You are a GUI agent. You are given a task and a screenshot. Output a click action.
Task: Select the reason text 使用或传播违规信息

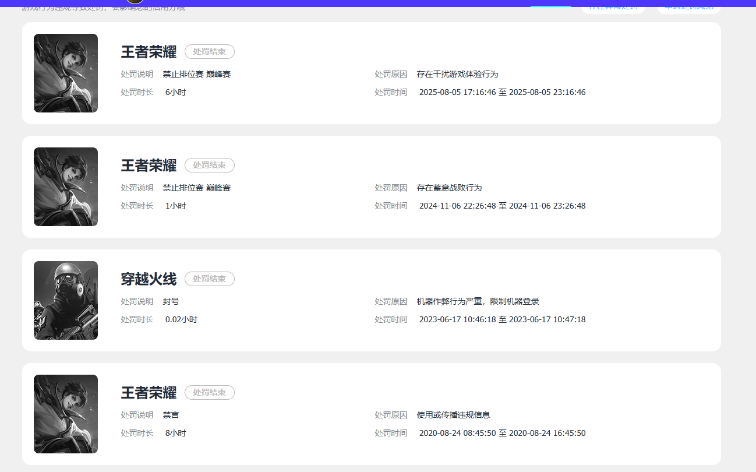click(x=454, y=415)
